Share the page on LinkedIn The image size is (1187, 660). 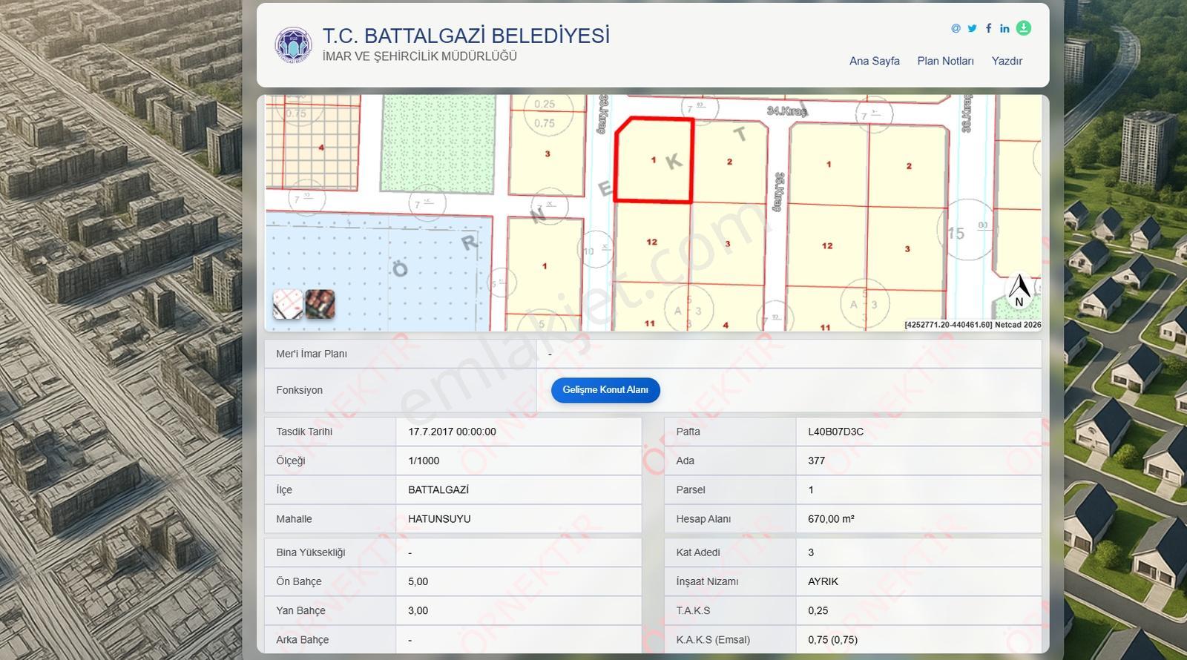click(1004, 28)
